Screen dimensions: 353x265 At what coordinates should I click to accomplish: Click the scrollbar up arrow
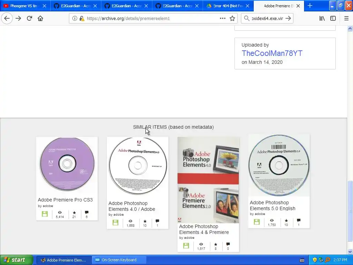point(350,28)
